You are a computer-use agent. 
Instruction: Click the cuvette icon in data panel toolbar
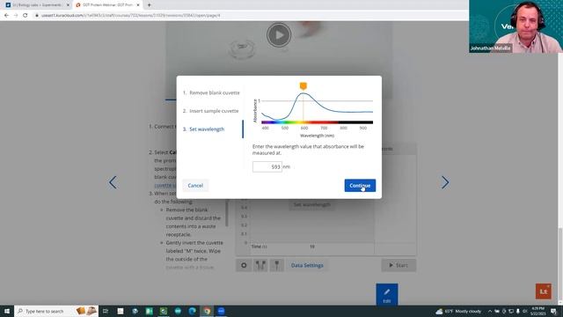click(x=260, y=265)
